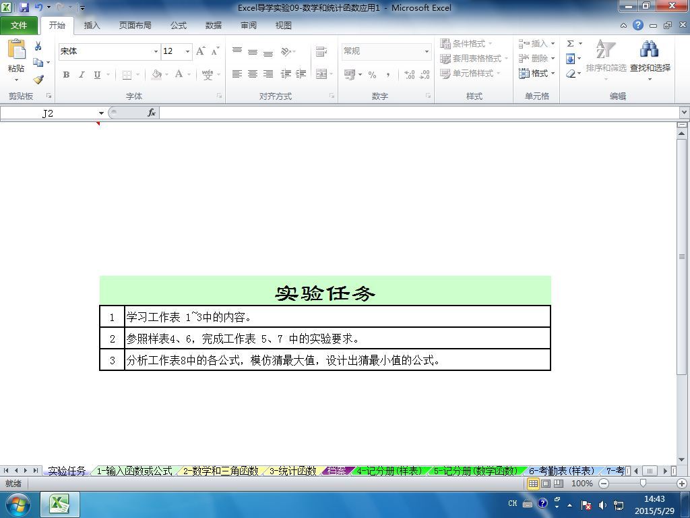Click the text Orientation icon
This screenshot has height=518, width=690.
pyautogui.click(x=286, y=51)
